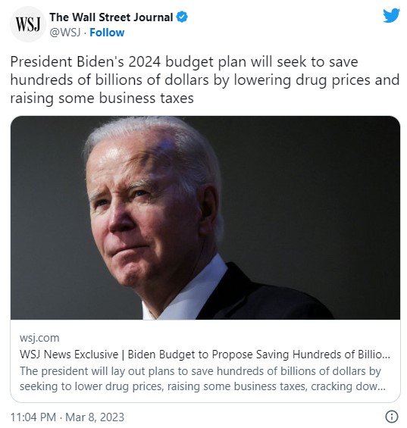
Task: Open the article preview photo
Action: 205,217
